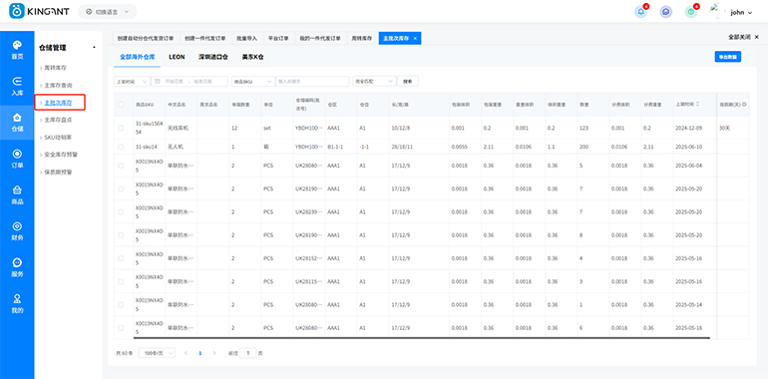Select page 1 in pagination
This screenshot has width=768, height=379.
tap(199, 353)
